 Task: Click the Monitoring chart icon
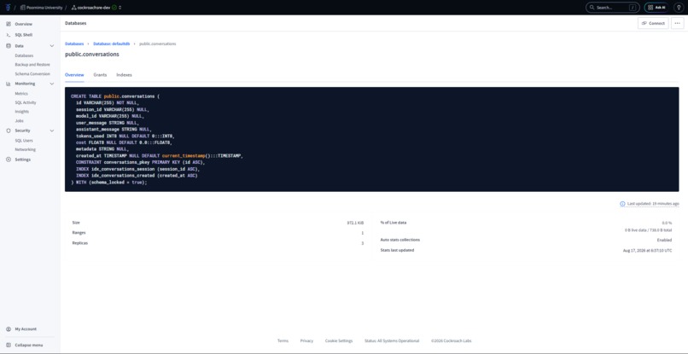[x=9, y=84]
